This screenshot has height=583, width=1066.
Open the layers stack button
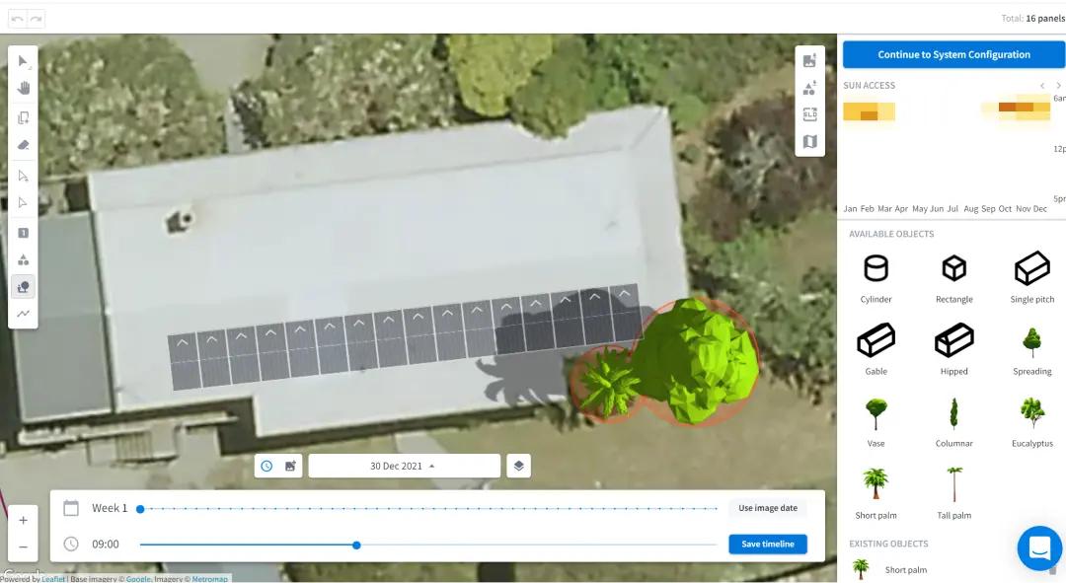(x=519, y=467)
